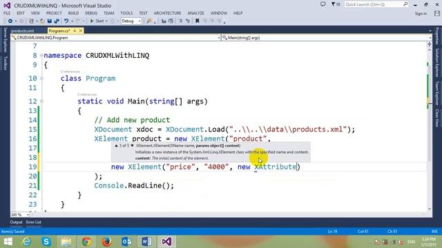Show previous overload in IntelliSense tooltip
Viewport: 442px width, 248px height.
pos(116,145)
